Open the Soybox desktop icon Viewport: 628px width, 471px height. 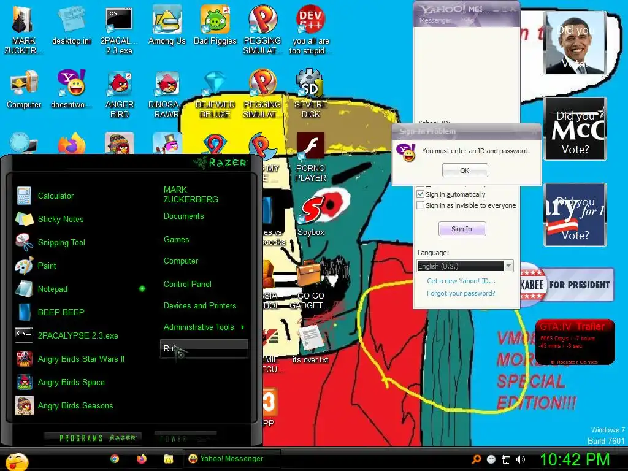click(311, 216)
